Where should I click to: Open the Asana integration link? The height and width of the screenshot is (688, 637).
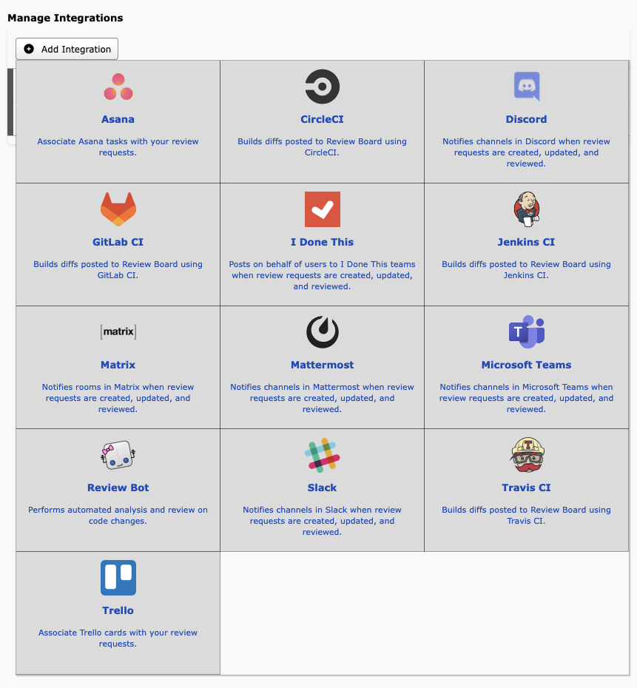(118, 119)
